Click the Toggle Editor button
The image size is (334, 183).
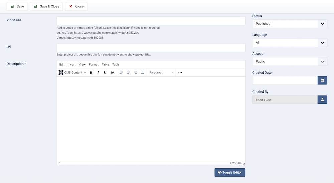(230, 172)
